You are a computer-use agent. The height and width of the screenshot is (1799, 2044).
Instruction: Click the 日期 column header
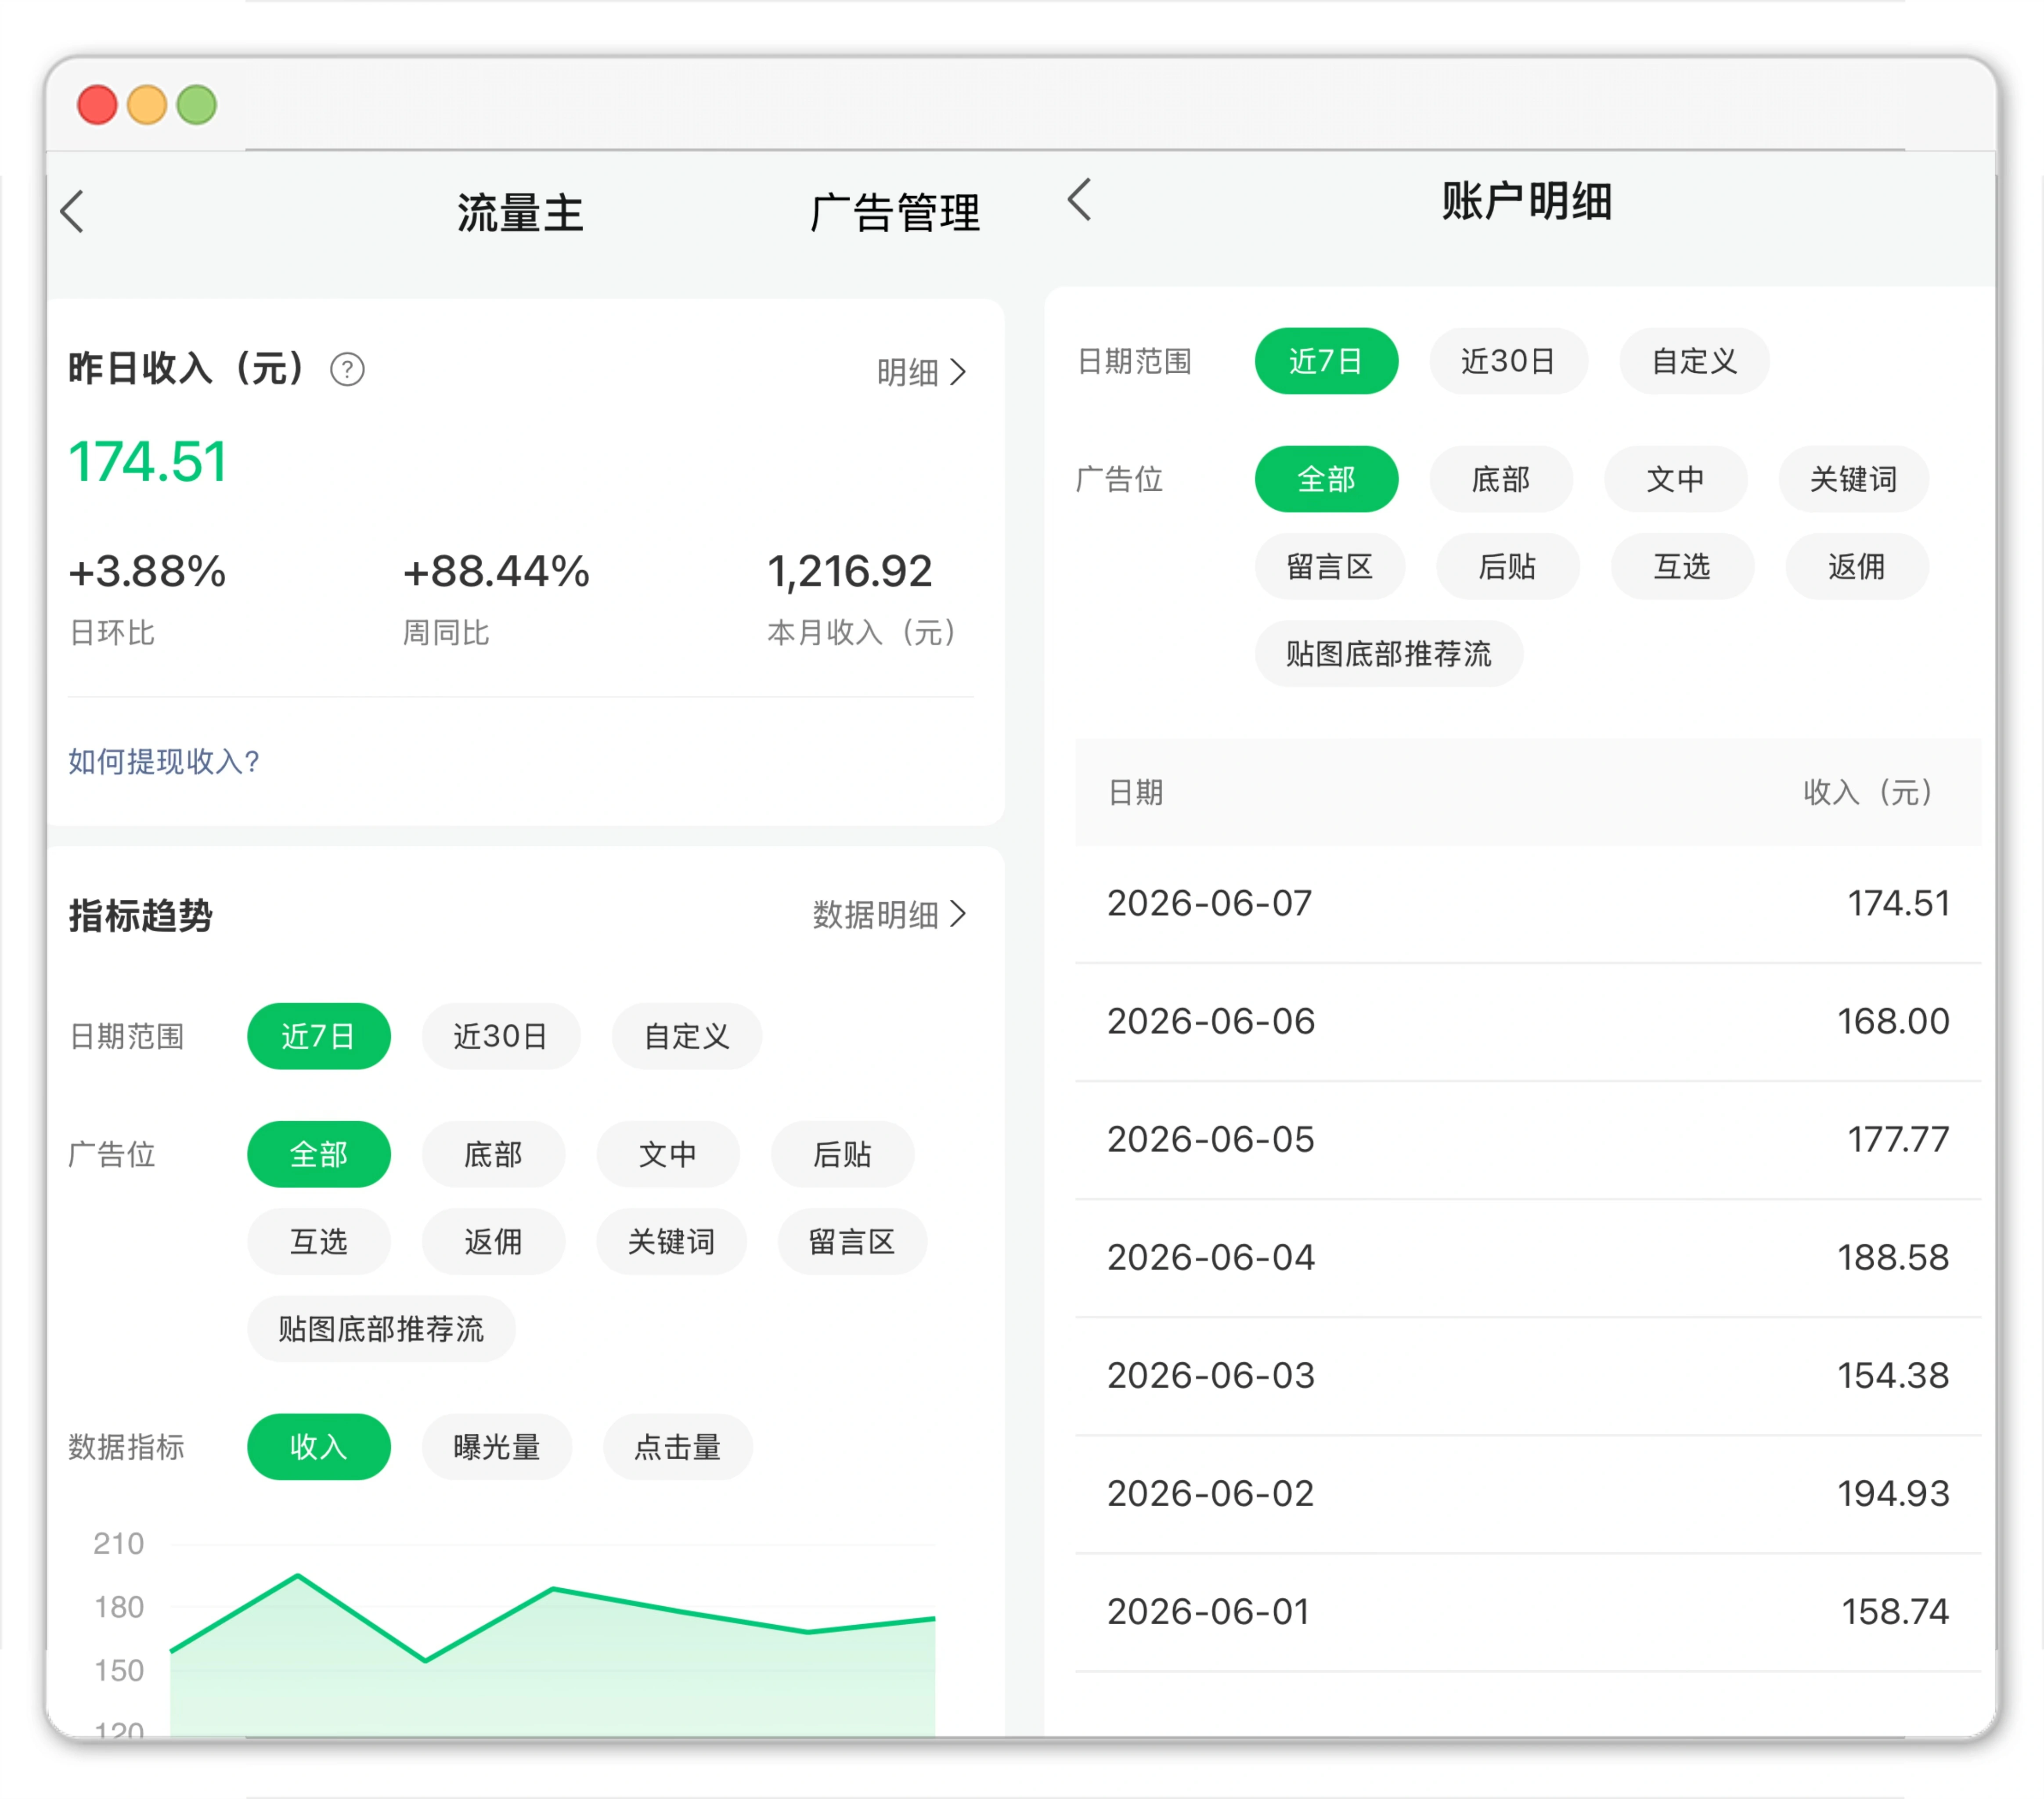[x=1136, y=793]
